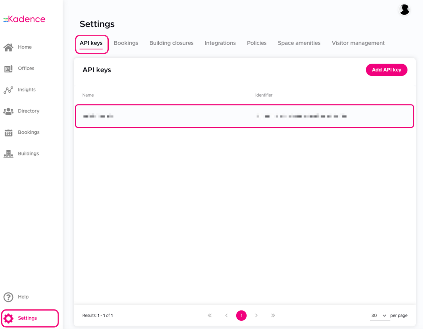The height and width of the screenshot is (329, 423).
Task: Click the Kadence logo
Action: (24, 19)
